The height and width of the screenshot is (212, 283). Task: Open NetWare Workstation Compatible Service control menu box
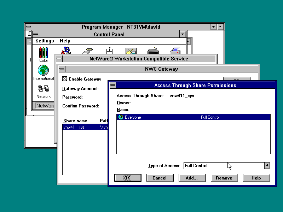point(59,59)
